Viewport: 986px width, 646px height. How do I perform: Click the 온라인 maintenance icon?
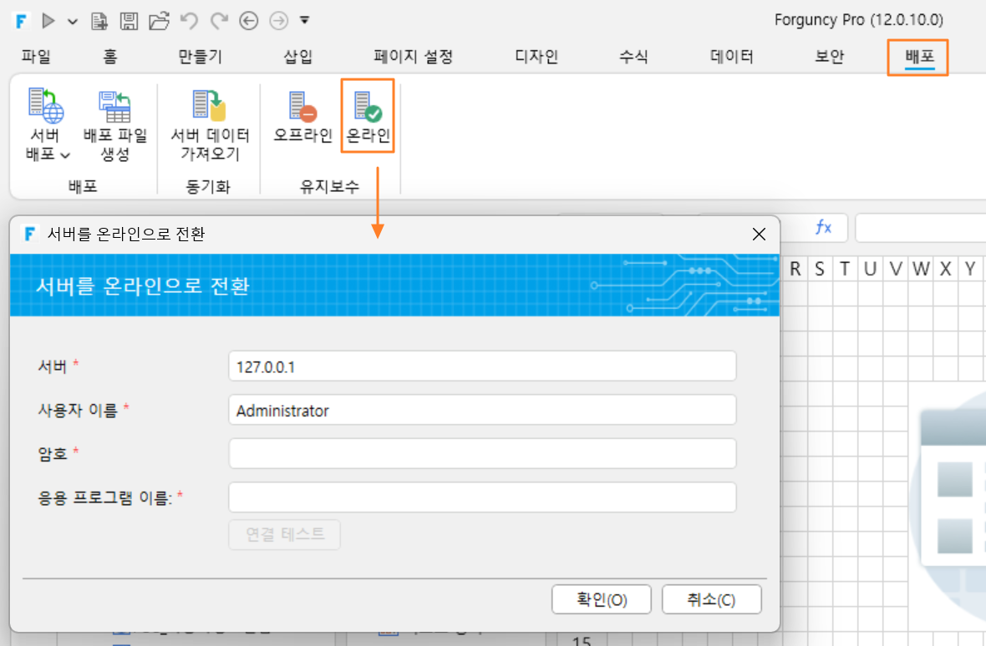tap(368, 106)
